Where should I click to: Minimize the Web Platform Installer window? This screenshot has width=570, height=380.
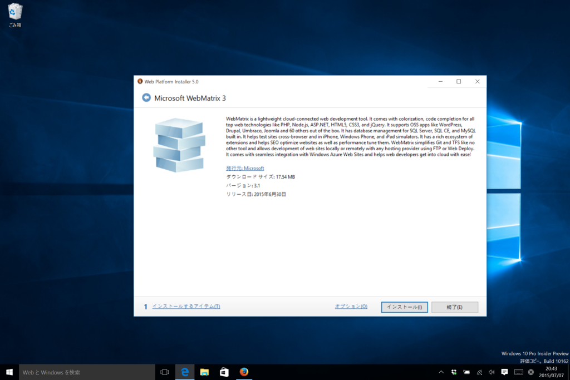[x=441, y=81]
